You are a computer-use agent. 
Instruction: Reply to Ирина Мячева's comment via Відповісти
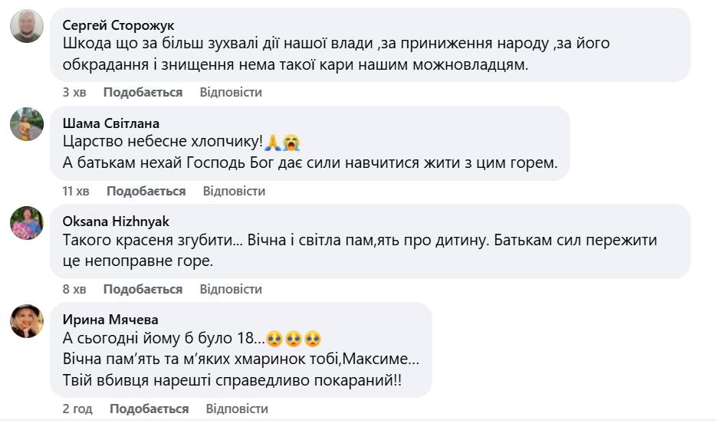pyautogui.click(x=237, y=409)
